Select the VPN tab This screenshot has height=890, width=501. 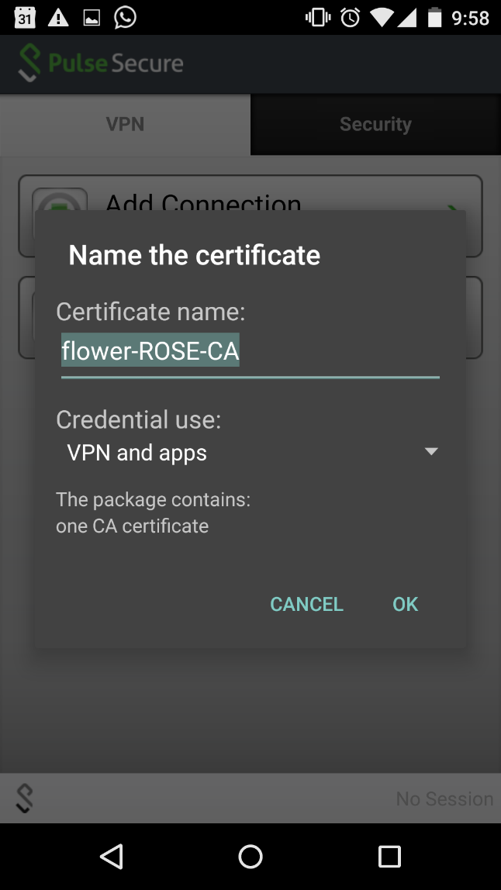125,124
